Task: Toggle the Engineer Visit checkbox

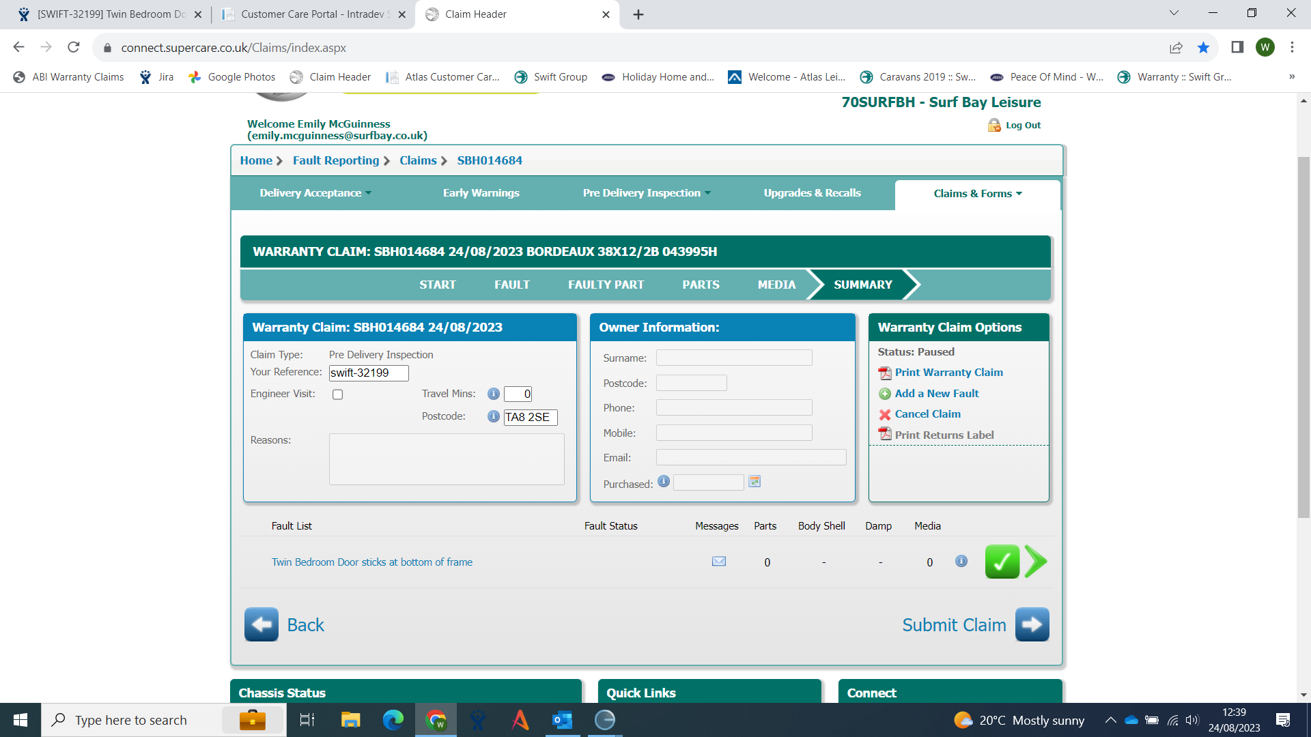Action: pos(337,394)
